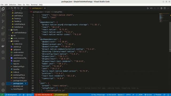Change Spaces: 2 indentation setting
171x96 pixels.
point(121,95)
